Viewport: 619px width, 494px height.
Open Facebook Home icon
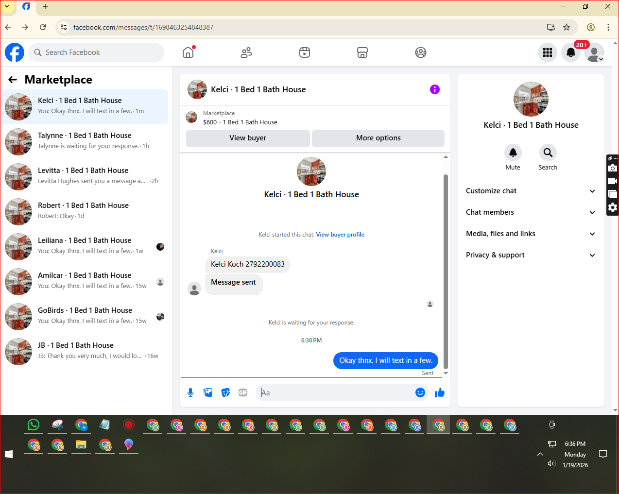pos(188,52)
